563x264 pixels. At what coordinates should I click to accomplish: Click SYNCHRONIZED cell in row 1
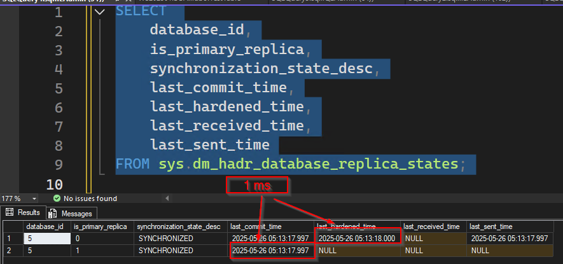(181, 239)
